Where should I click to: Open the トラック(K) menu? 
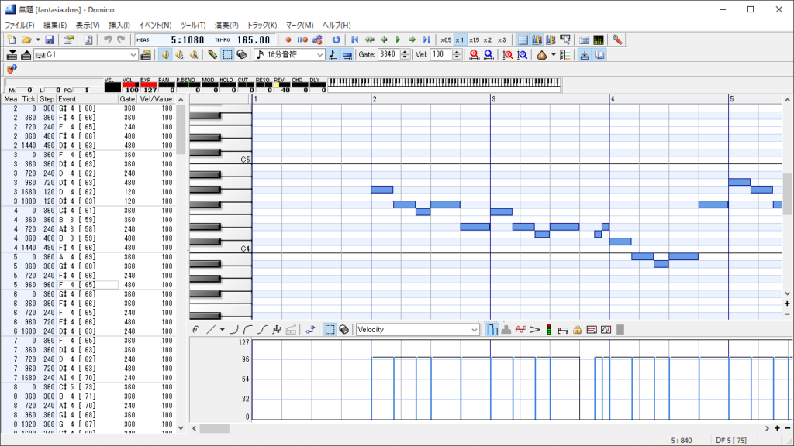pos(262,25)
